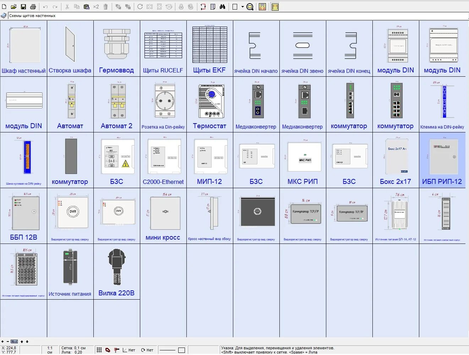Select the 'Створка шкафа' component

tap(70, 48)
